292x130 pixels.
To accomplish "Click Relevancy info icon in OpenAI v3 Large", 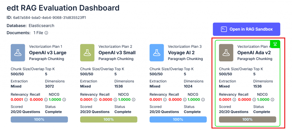I will 26,99.
